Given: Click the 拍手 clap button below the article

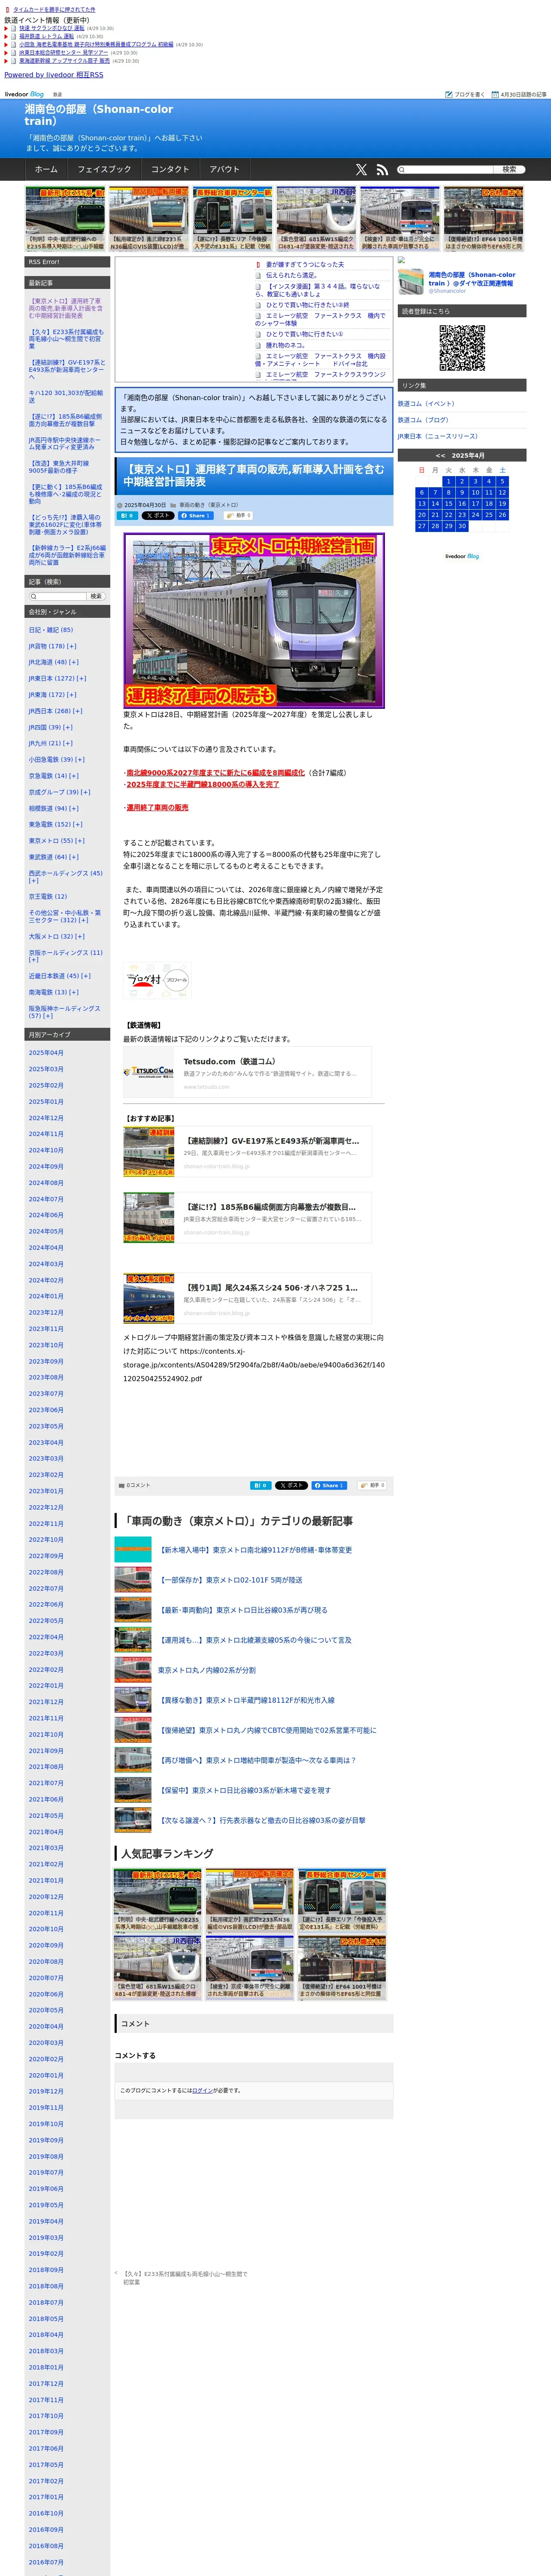Looking at the screenshot, I should tap(372, 1485).
